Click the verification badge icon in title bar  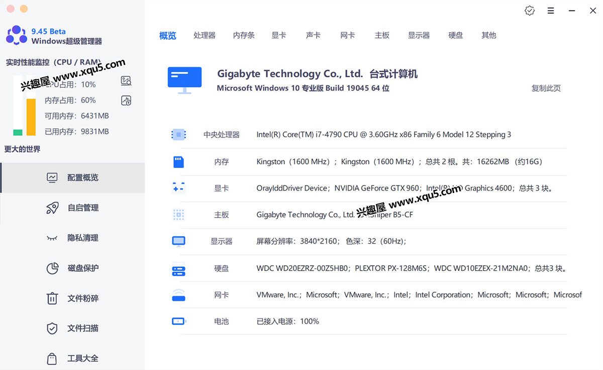pyautogui.click(x=530, y=11)
